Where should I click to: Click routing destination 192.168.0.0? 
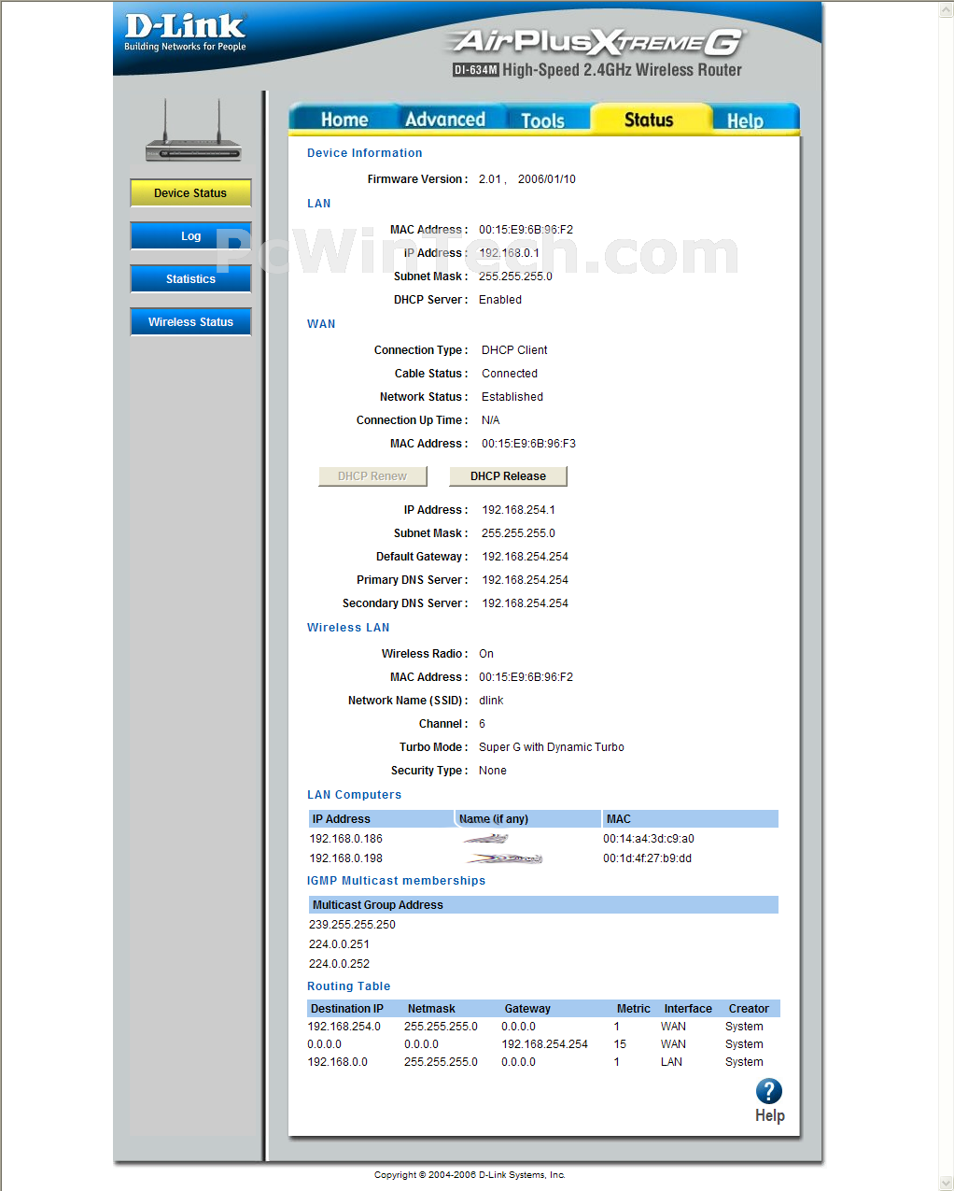pos(338,1062)
